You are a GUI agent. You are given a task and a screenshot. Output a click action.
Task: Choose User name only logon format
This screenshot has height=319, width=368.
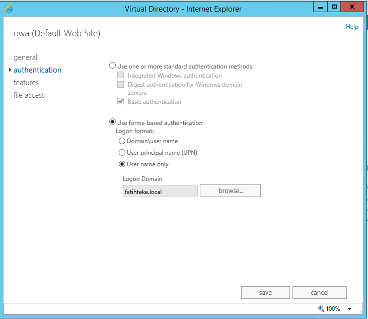coord(122,164)
